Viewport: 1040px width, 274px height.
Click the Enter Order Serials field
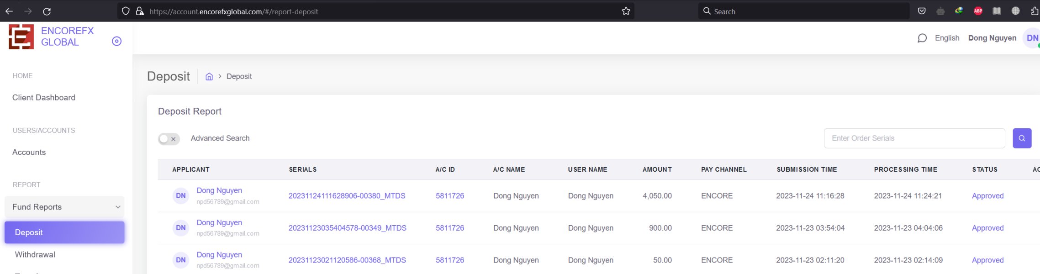[x=913, y=138]
